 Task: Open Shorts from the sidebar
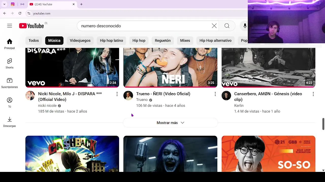(10, 63)
